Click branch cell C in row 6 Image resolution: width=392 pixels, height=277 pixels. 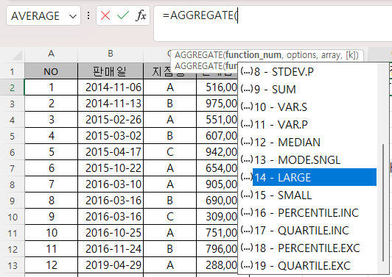(170, 152)
